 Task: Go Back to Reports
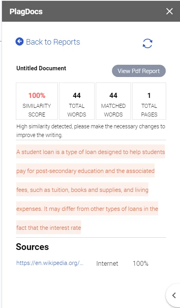53,42
